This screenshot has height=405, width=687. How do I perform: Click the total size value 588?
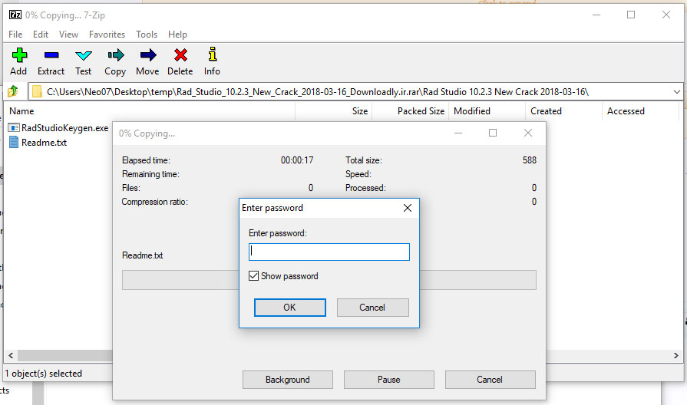point(530,160)
